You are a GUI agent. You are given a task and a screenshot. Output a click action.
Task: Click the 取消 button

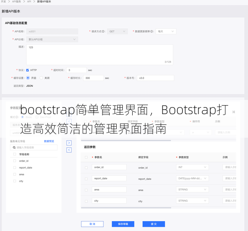coord(93,224)
